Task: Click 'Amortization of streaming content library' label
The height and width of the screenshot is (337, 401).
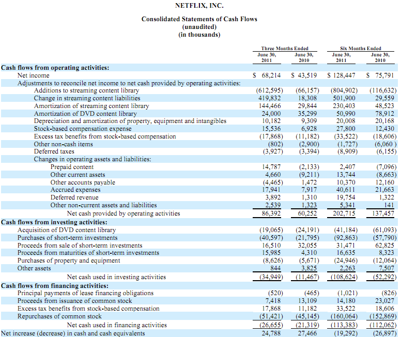Action: pos(91,106)
